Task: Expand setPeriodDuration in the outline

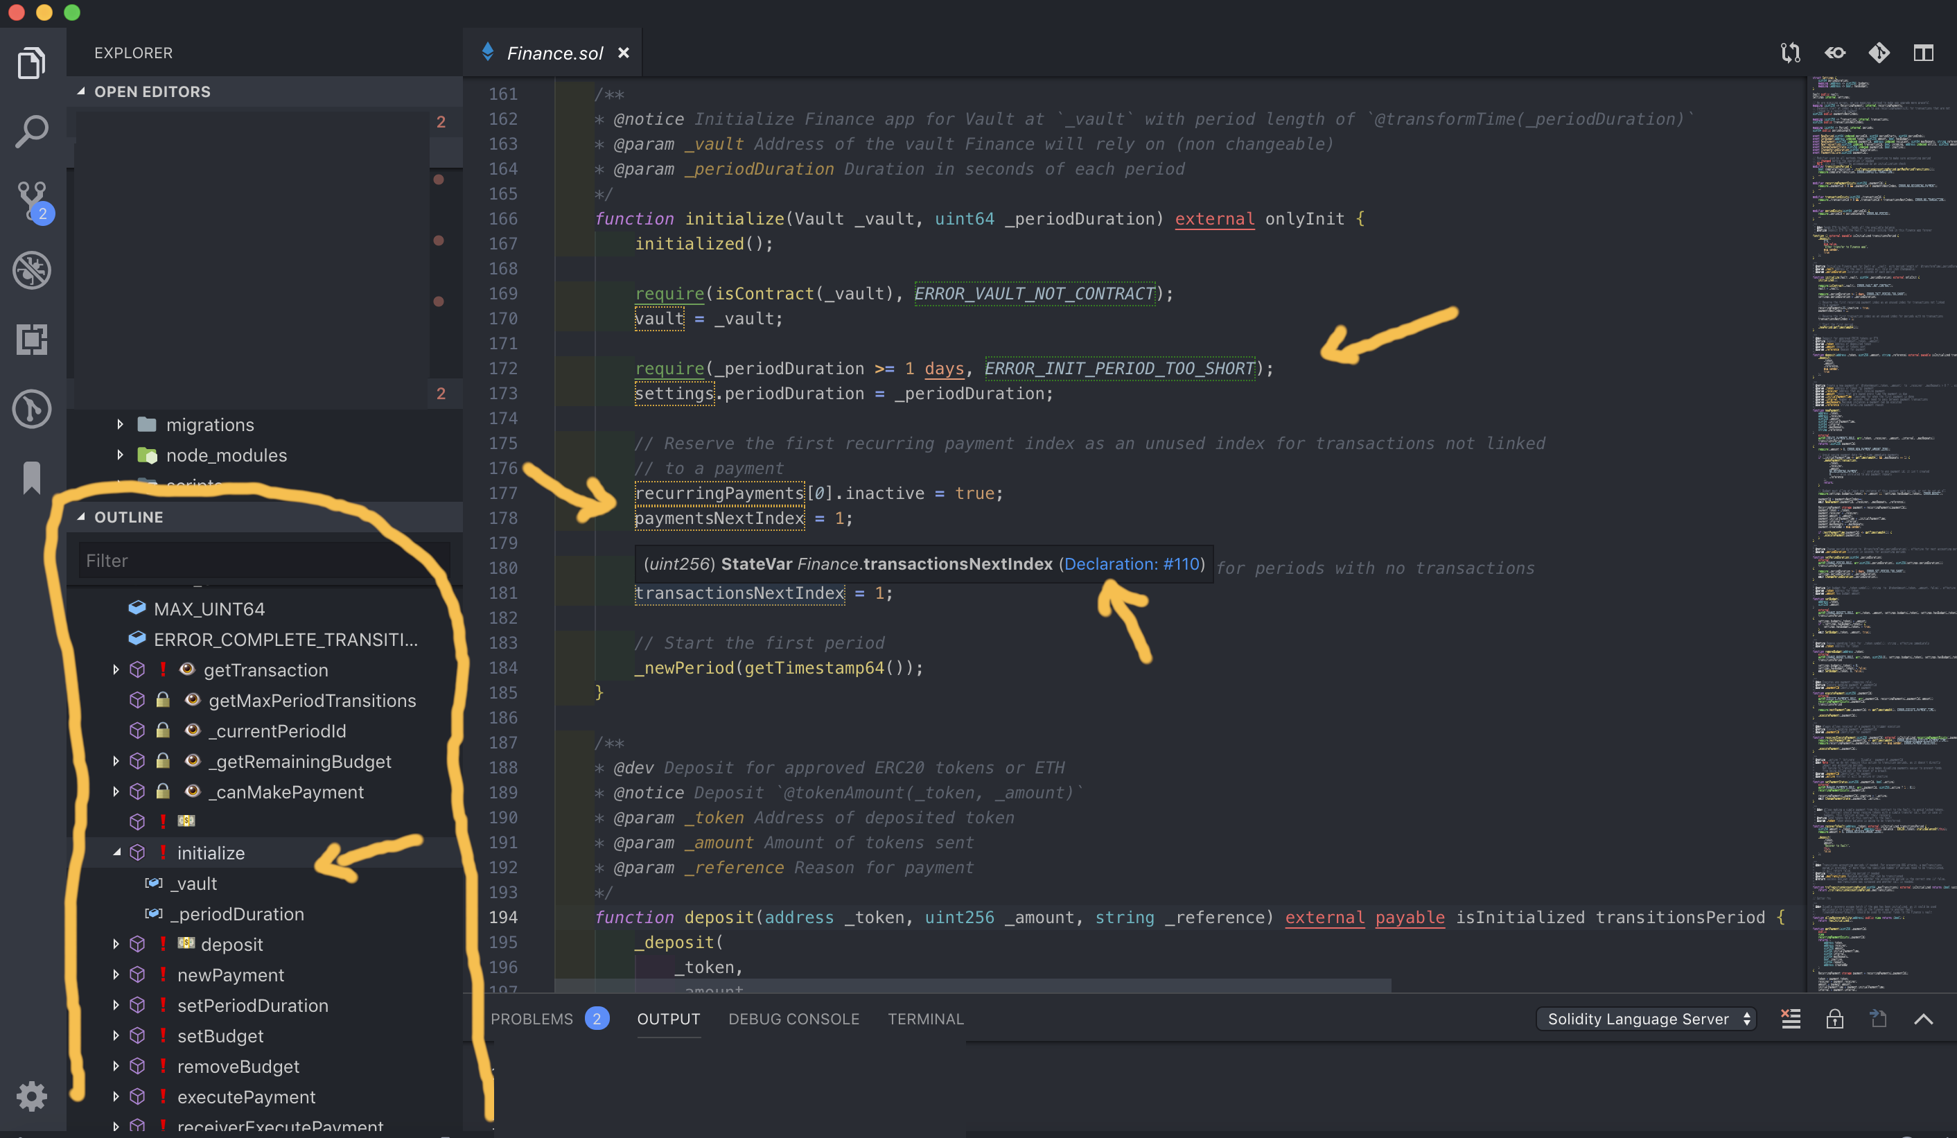Action: click(116, 1005)
